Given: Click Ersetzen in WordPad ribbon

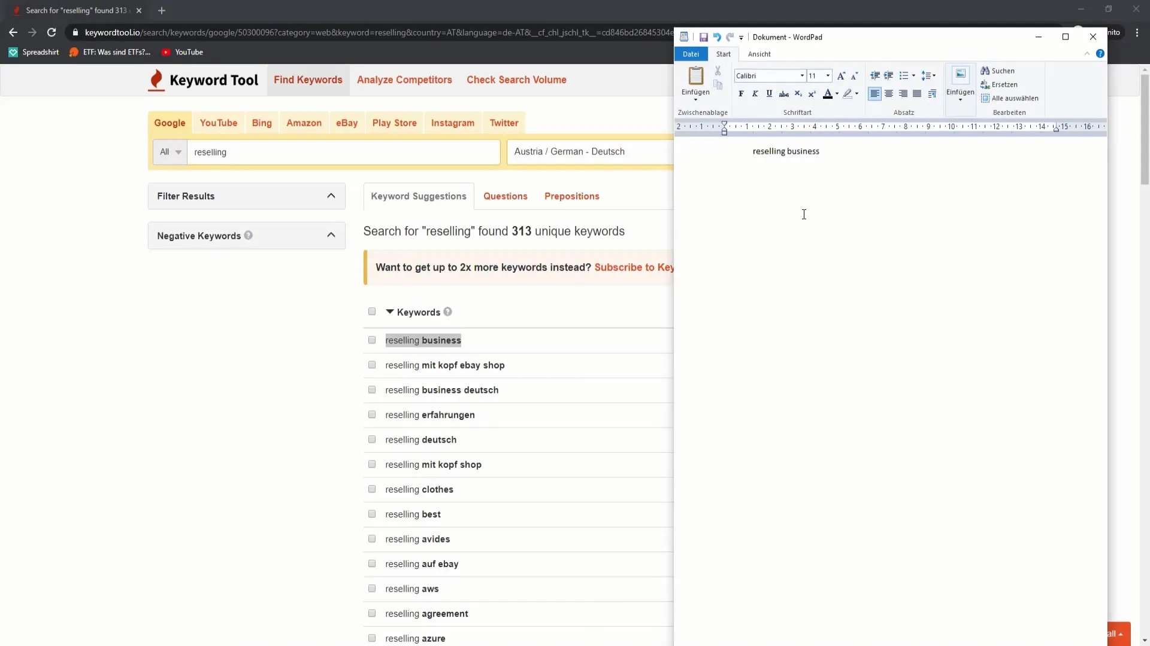Looking at the screenshot, I should pyautogui.click(x=998, y=84).
